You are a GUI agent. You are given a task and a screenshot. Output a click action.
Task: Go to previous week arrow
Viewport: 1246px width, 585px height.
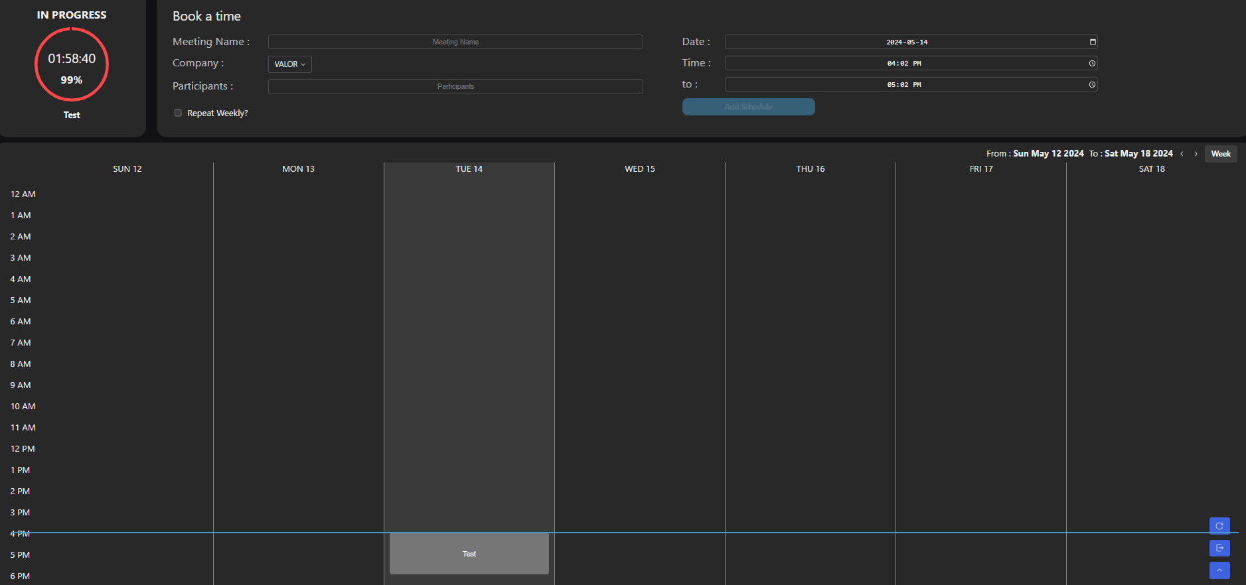tap(1182, 154)
